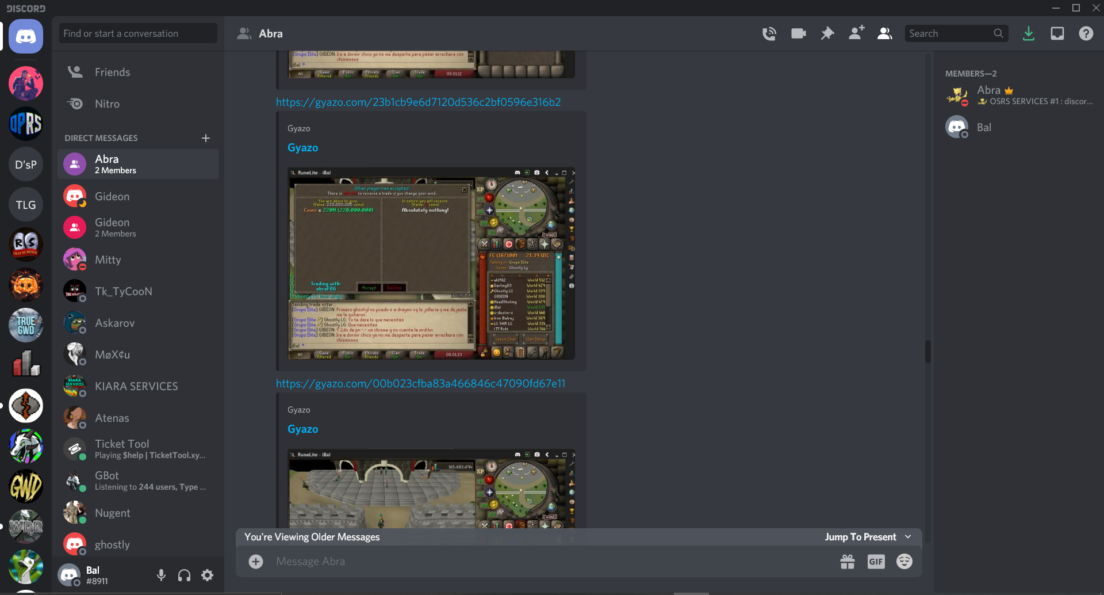Image resolution: width=1104 pixels, height=595 pixels.
Task: Open DM with KIARA SERVICES
Action: click(x=138, y=386)
